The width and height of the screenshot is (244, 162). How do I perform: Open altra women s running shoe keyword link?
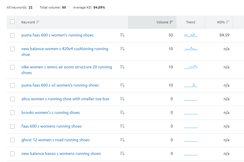65,99
